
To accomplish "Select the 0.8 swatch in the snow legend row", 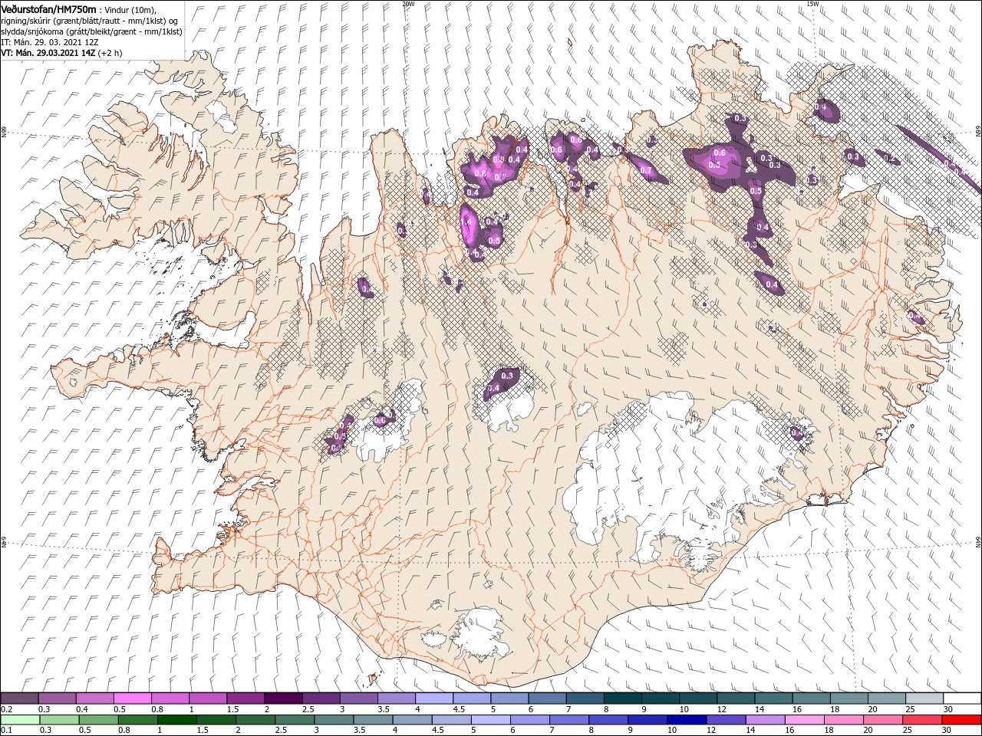I will click(x=170, y=698).
